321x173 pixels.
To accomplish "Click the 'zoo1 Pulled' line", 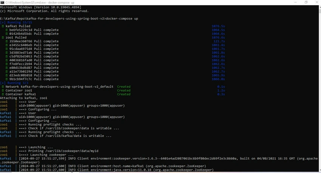I will pyautogui.click(x=16, y=37).
